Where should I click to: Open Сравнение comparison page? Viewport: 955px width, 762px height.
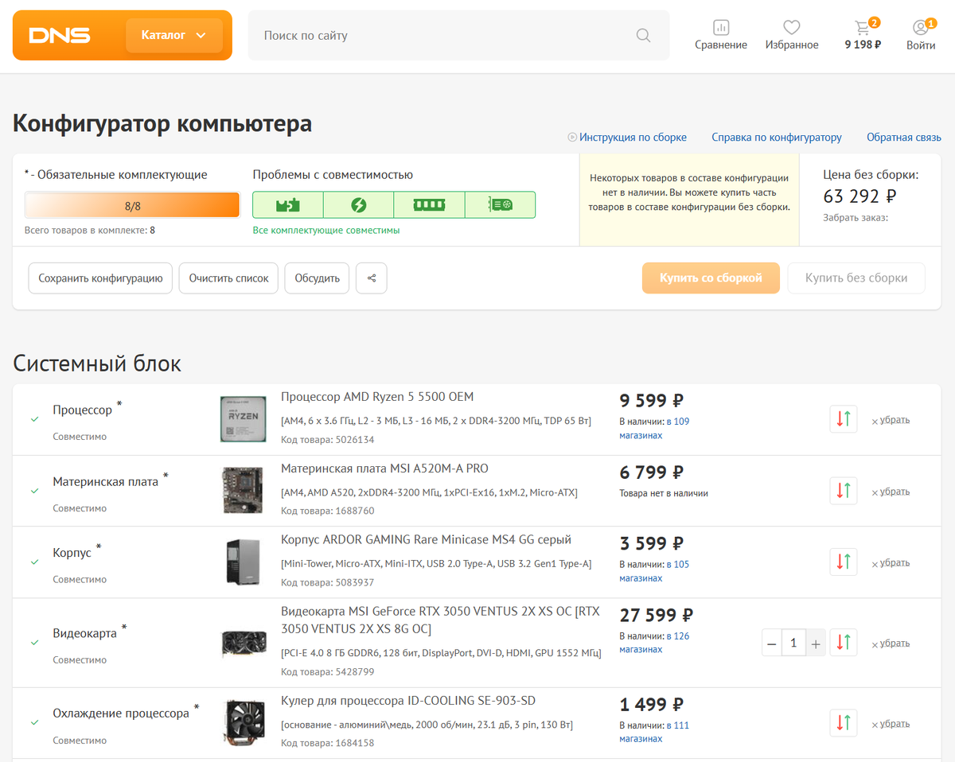click(721, 35)
